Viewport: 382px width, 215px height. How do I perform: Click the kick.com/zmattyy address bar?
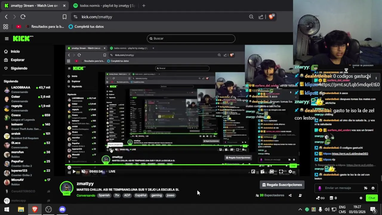(x=97, y=17)
